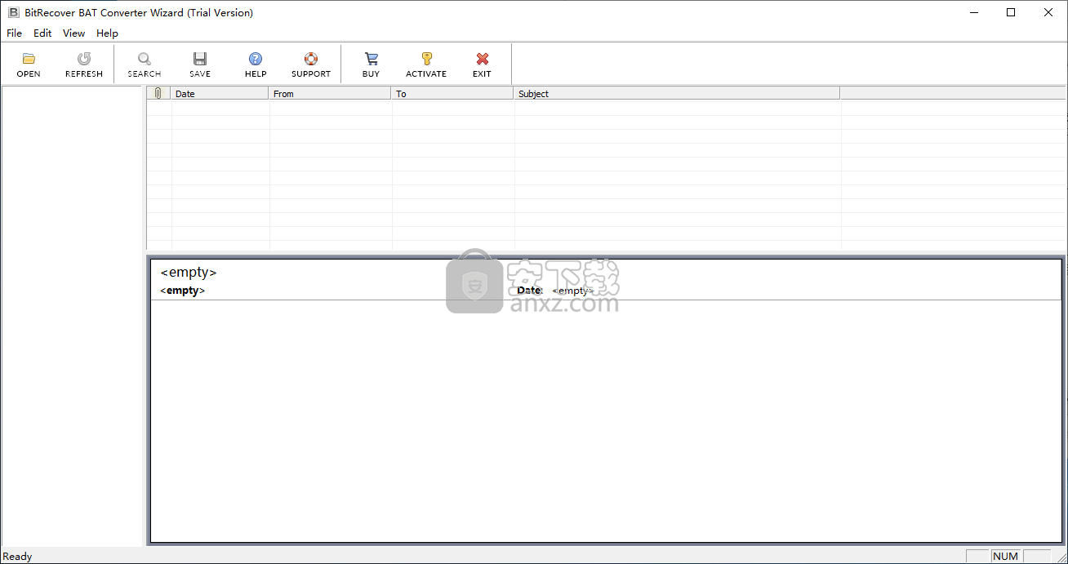The image size is (1068, 564).
Task: Sort messages by the Date column header
Action: (x=220, y=94)
